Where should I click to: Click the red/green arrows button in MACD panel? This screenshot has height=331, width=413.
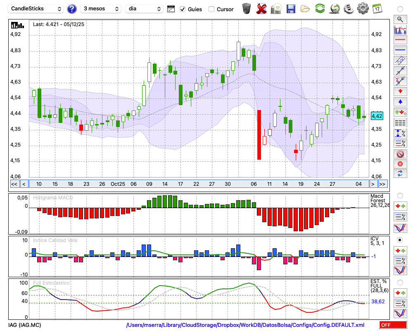click(x=400, y=206)
